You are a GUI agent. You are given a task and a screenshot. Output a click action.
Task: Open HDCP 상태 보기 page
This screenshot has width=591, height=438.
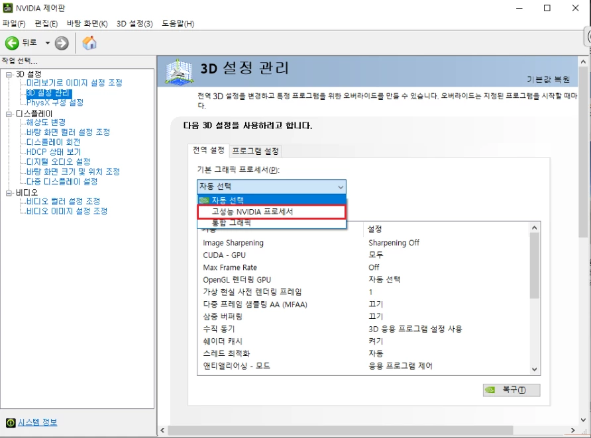click(54, 152)
